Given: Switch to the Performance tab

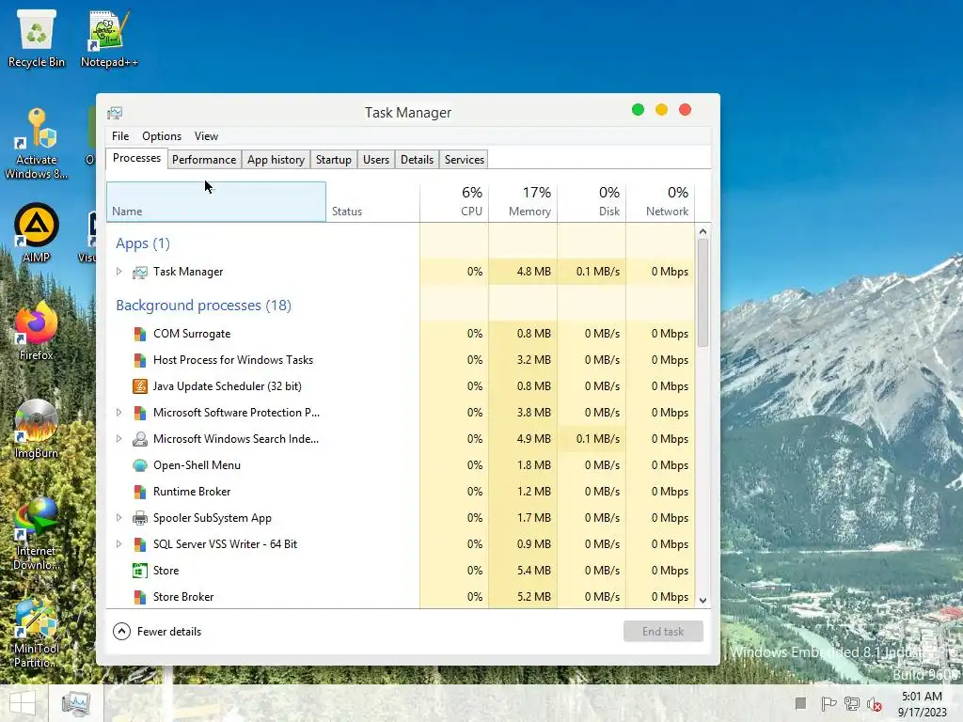Looking at the screenshot, I should click(x=204, y=160).
